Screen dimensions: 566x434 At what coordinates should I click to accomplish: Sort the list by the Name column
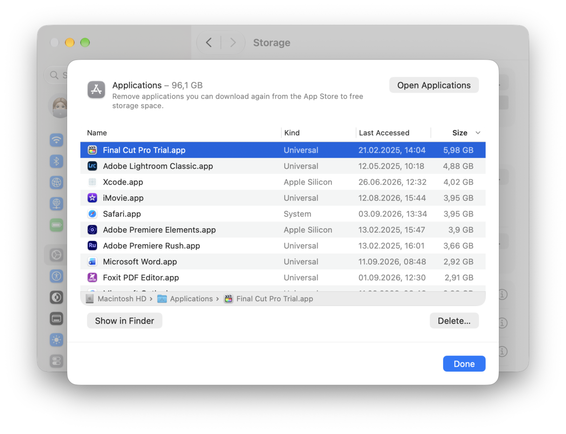pos(97,133)
